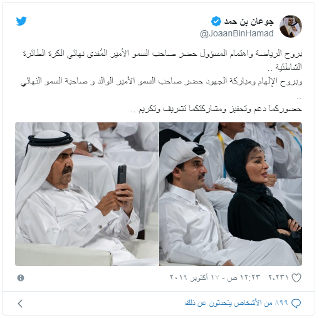Click the ٢،٢٣١ likes count
This screenshot has width=319, height=318.
pyautogui.click(x=278, y=278)
